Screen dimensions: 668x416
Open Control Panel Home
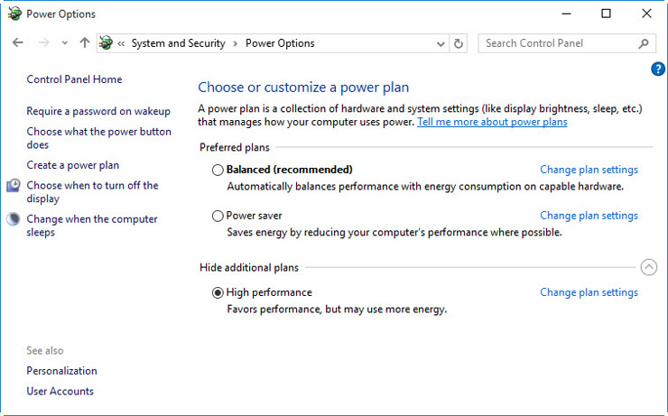click(74, 79)
